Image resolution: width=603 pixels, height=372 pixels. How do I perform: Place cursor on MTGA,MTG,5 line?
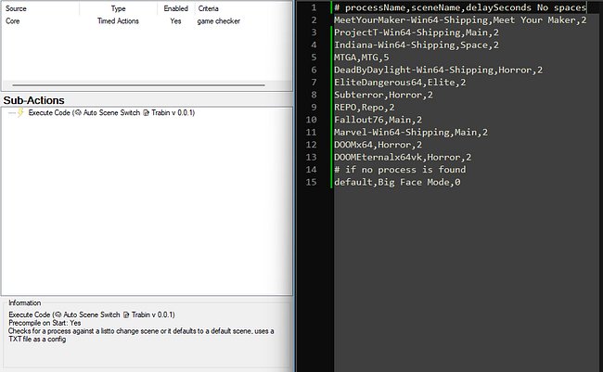(x=361, y=58)
